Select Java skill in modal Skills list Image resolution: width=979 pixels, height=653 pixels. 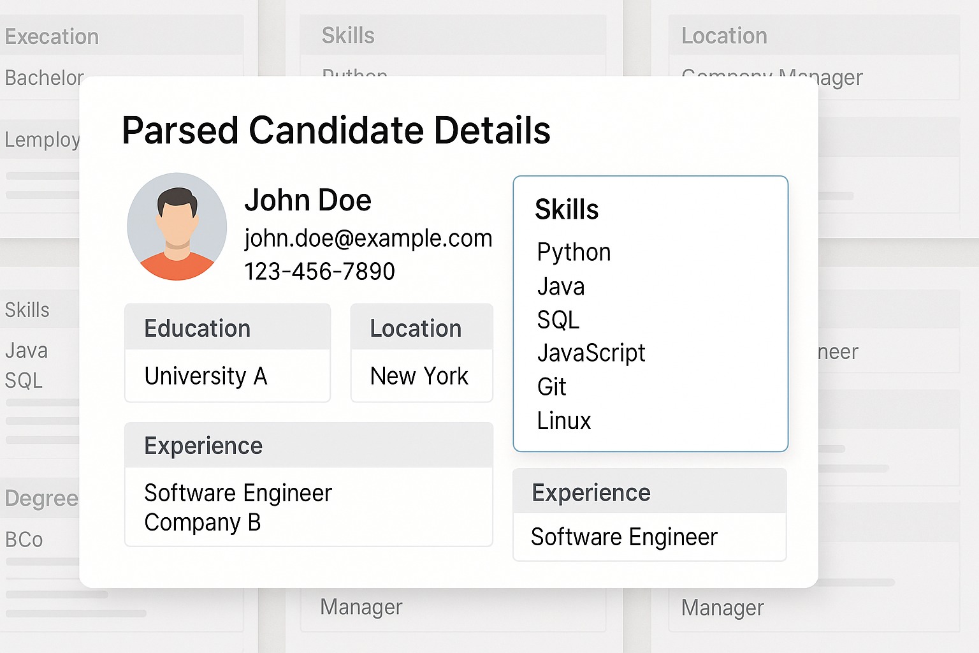coord(560,286)
